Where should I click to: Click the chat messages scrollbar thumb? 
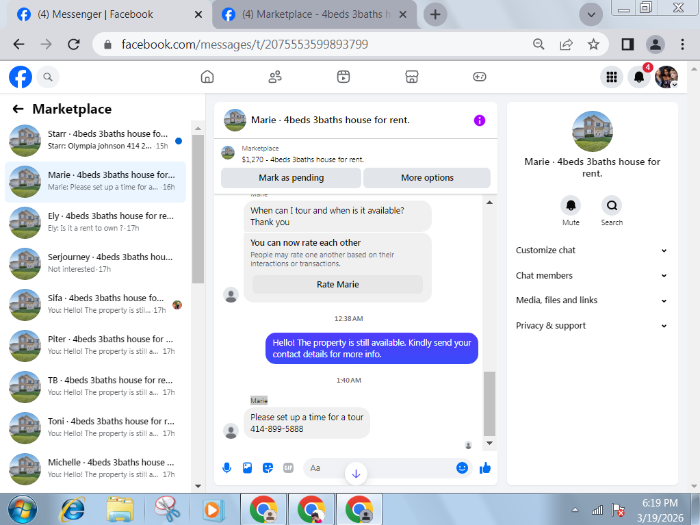[489, 404]
